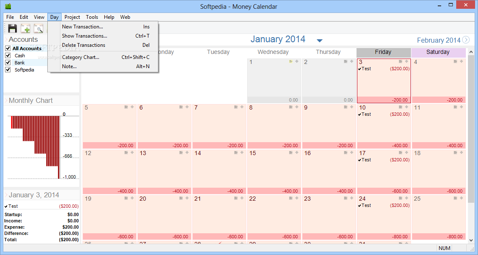Open the note icon on day 2
The width and height of the screenshot is (478, 255).
346,61
